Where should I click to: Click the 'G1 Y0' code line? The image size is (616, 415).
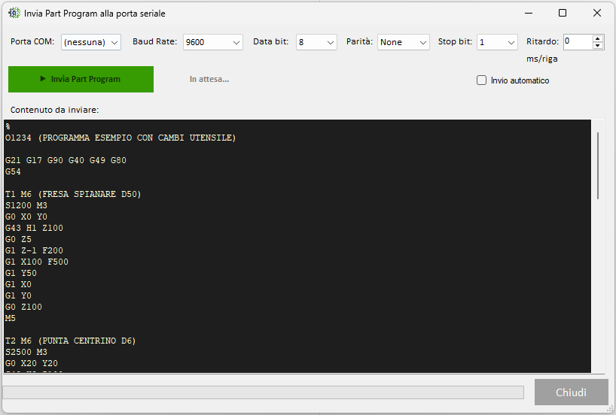(x=18, y=295)
